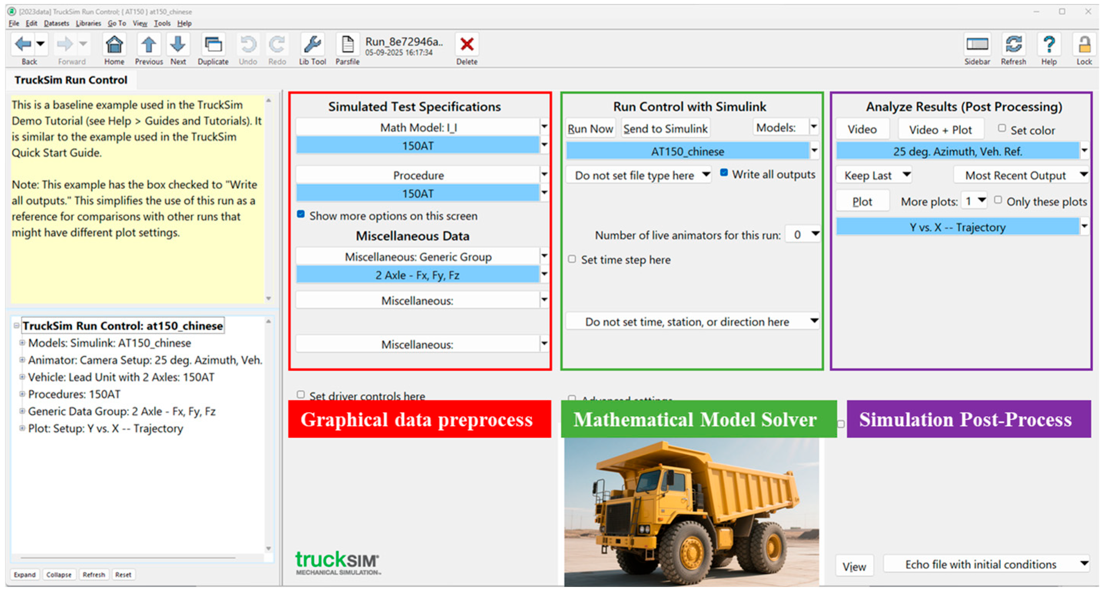Open the Keep Last dropdown
Screen dimensions: 1105x590
(874, 175)
